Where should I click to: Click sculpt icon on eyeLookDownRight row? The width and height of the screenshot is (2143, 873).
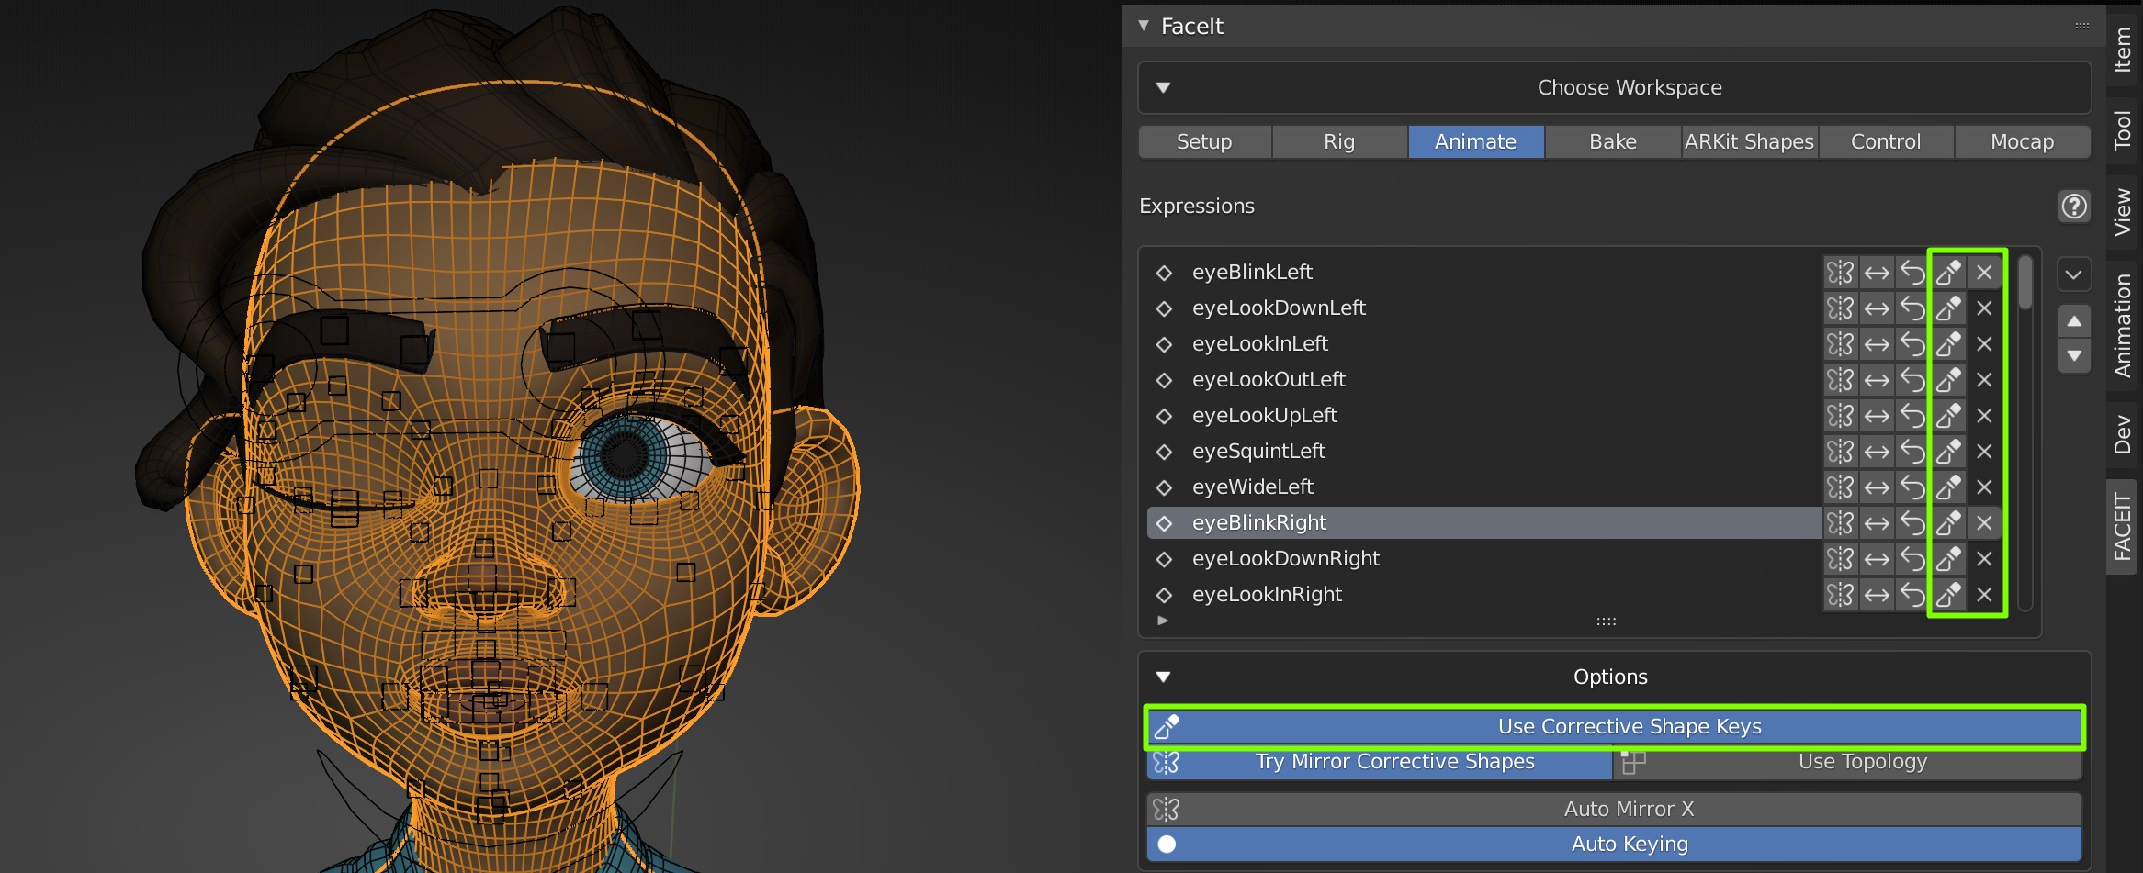[1948, 559]
